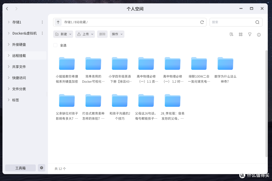
Task: Open the 操作 dropdown menu
Action: pos(117,34)
